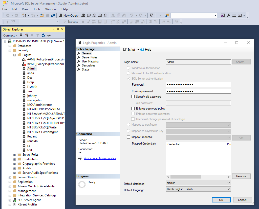
Task: Enable the Specify old password checkbox
Action: [x=133, y=97]
